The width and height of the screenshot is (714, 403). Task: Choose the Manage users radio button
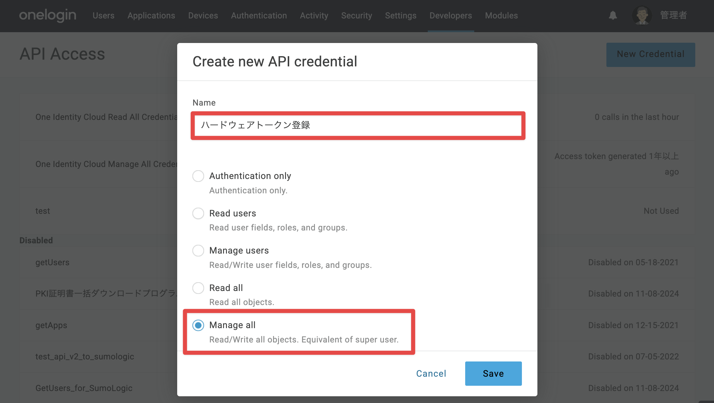point(198,251)
